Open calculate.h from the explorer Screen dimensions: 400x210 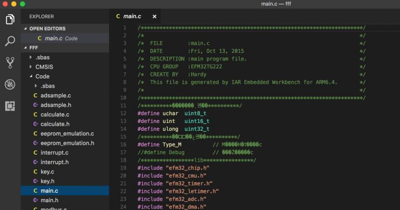coord(55,124)
